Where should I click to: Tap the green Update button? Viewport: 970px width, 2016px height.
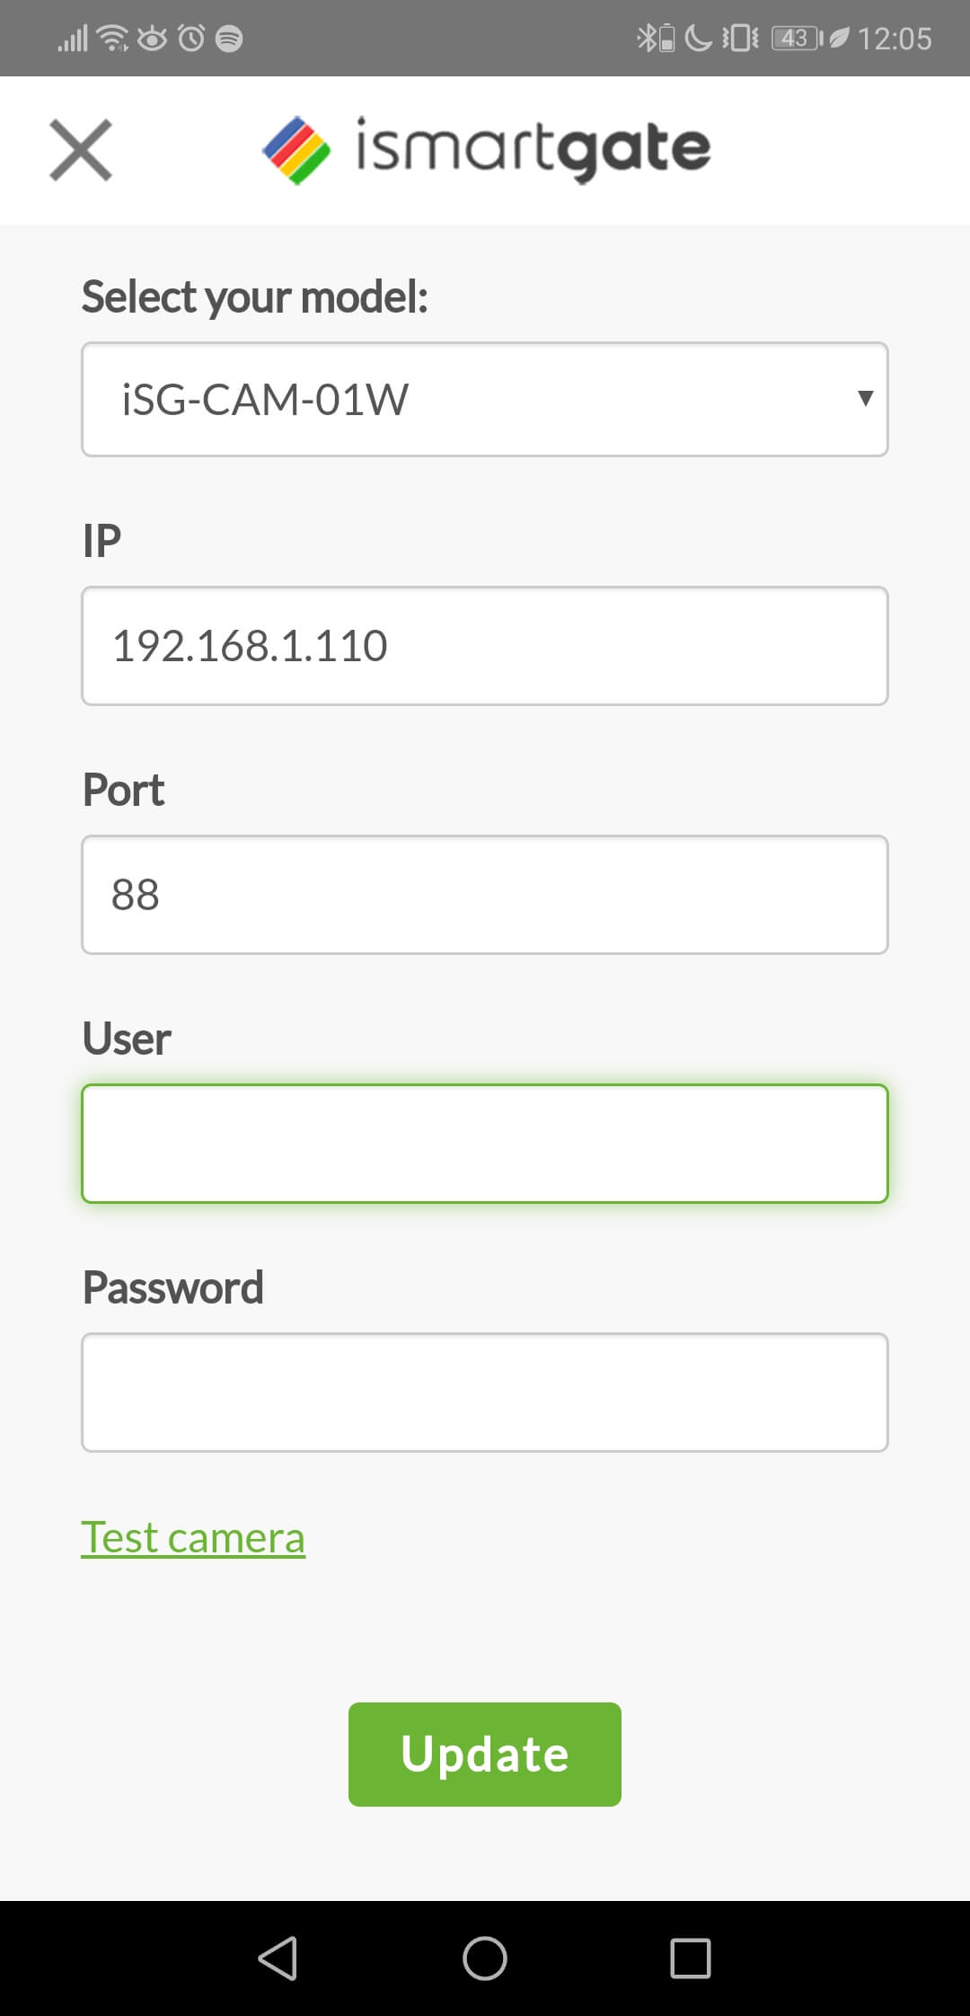point(485,1755)
